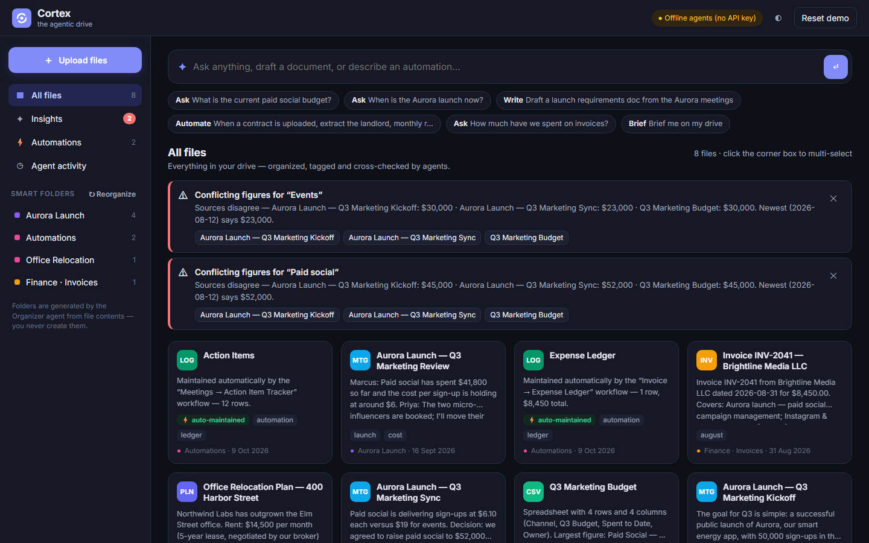The height and width of the screenshot is (543, 869).
Task: Click the "august" tag on Invoice INV-2041 card
Action: (711, 435)
